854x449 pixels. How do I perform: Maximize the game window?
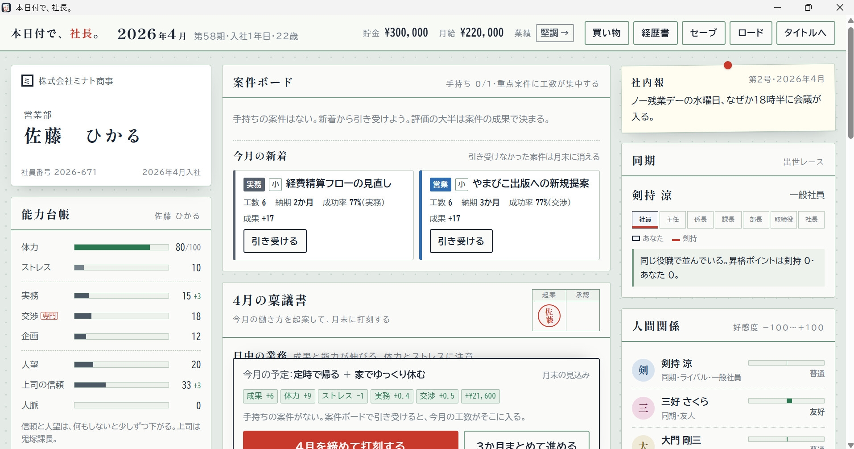coord(808,8)
